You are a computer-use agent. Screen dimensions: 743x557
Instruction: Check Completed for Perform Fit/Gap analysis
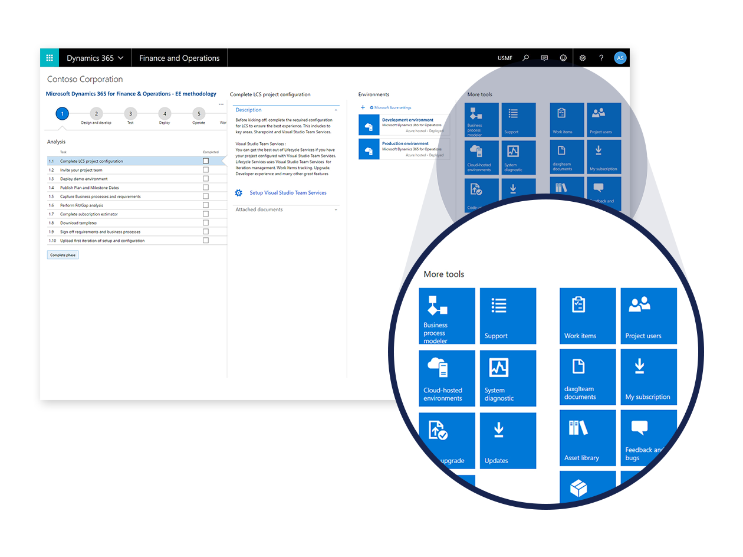[x=206, y=205]
